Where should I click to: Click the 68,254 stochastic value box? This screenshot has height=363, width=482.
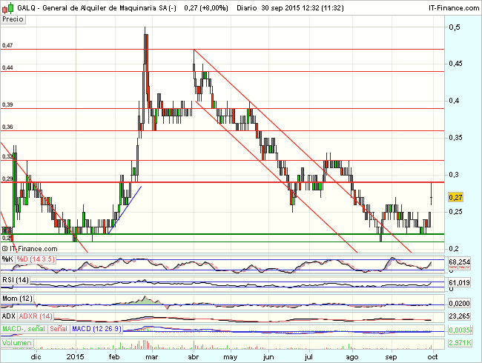[x=459, y=262]
